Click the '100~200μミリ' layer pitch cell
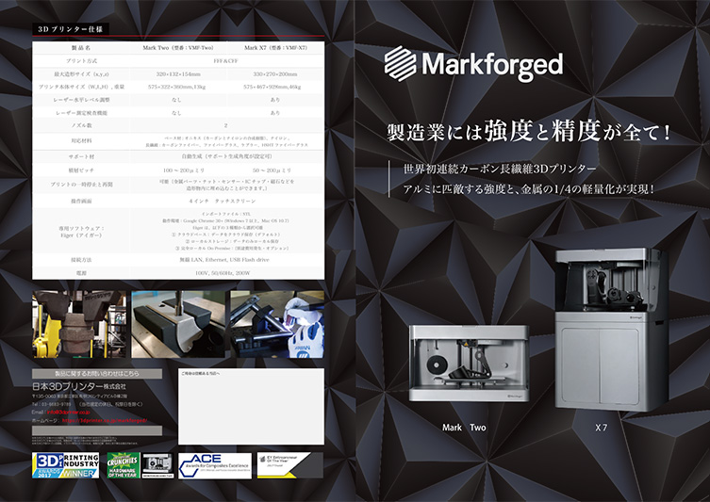The width and height of the screenshot is (710, 502). coord(184,170)
